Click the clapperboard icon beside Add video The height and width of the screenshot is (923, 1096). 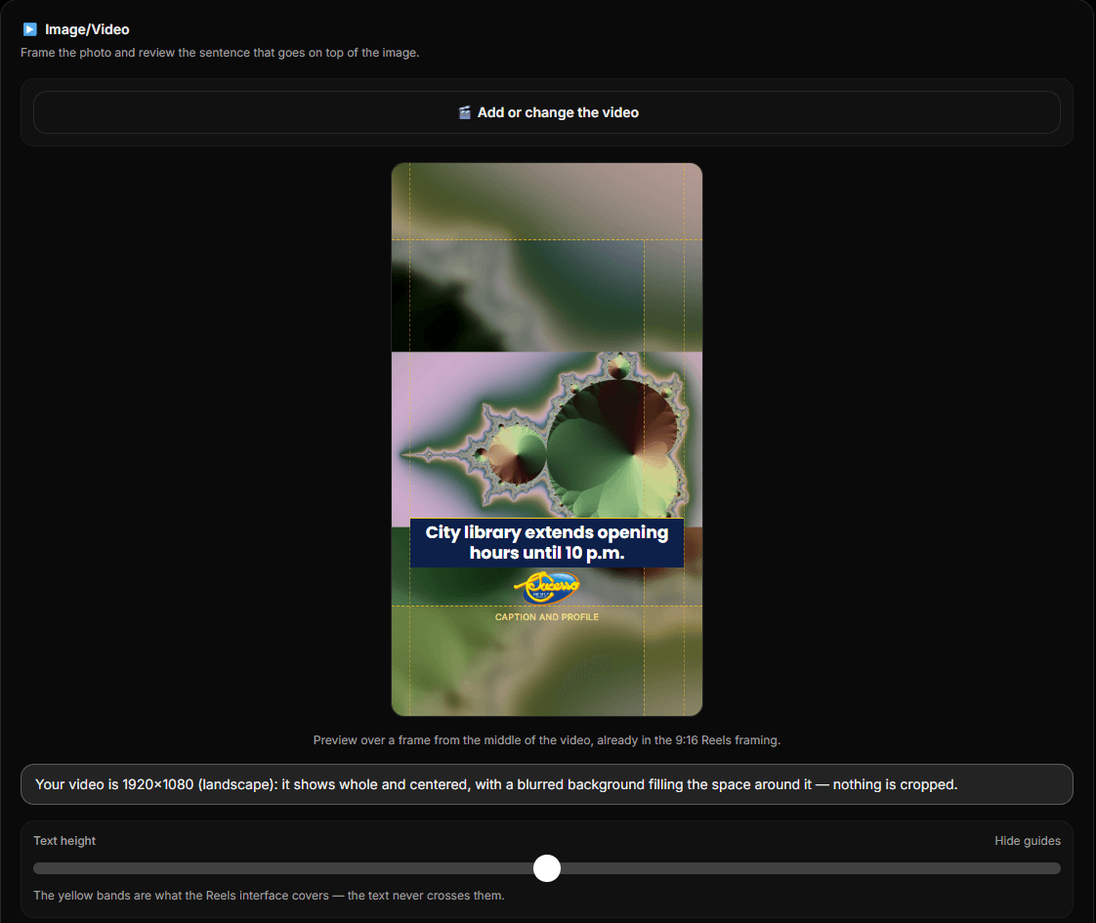(464, 112)
